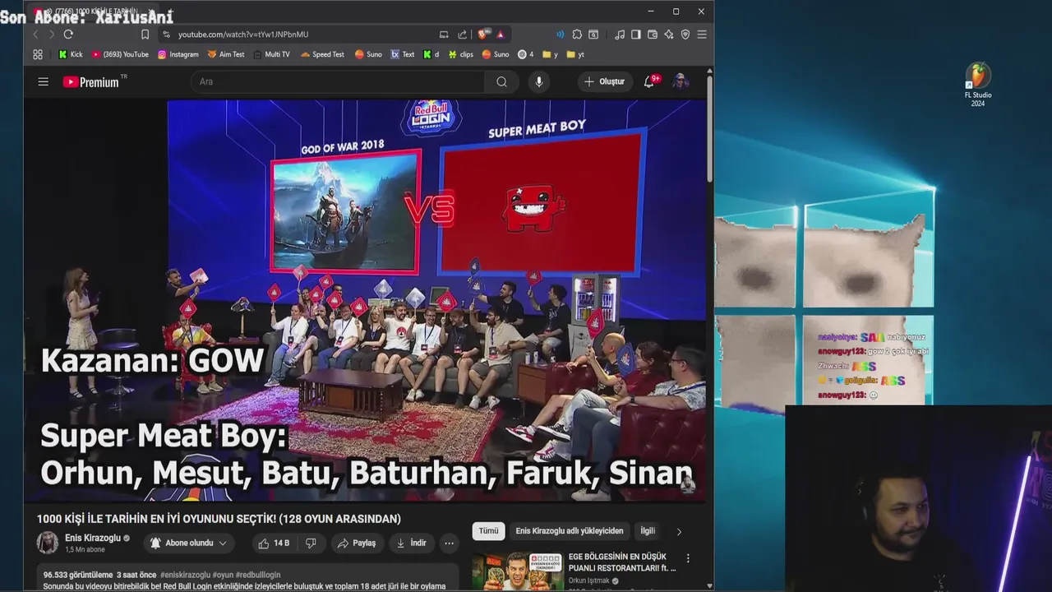Dislike the video
This screenshot has width=1052, height=592.
311,543
